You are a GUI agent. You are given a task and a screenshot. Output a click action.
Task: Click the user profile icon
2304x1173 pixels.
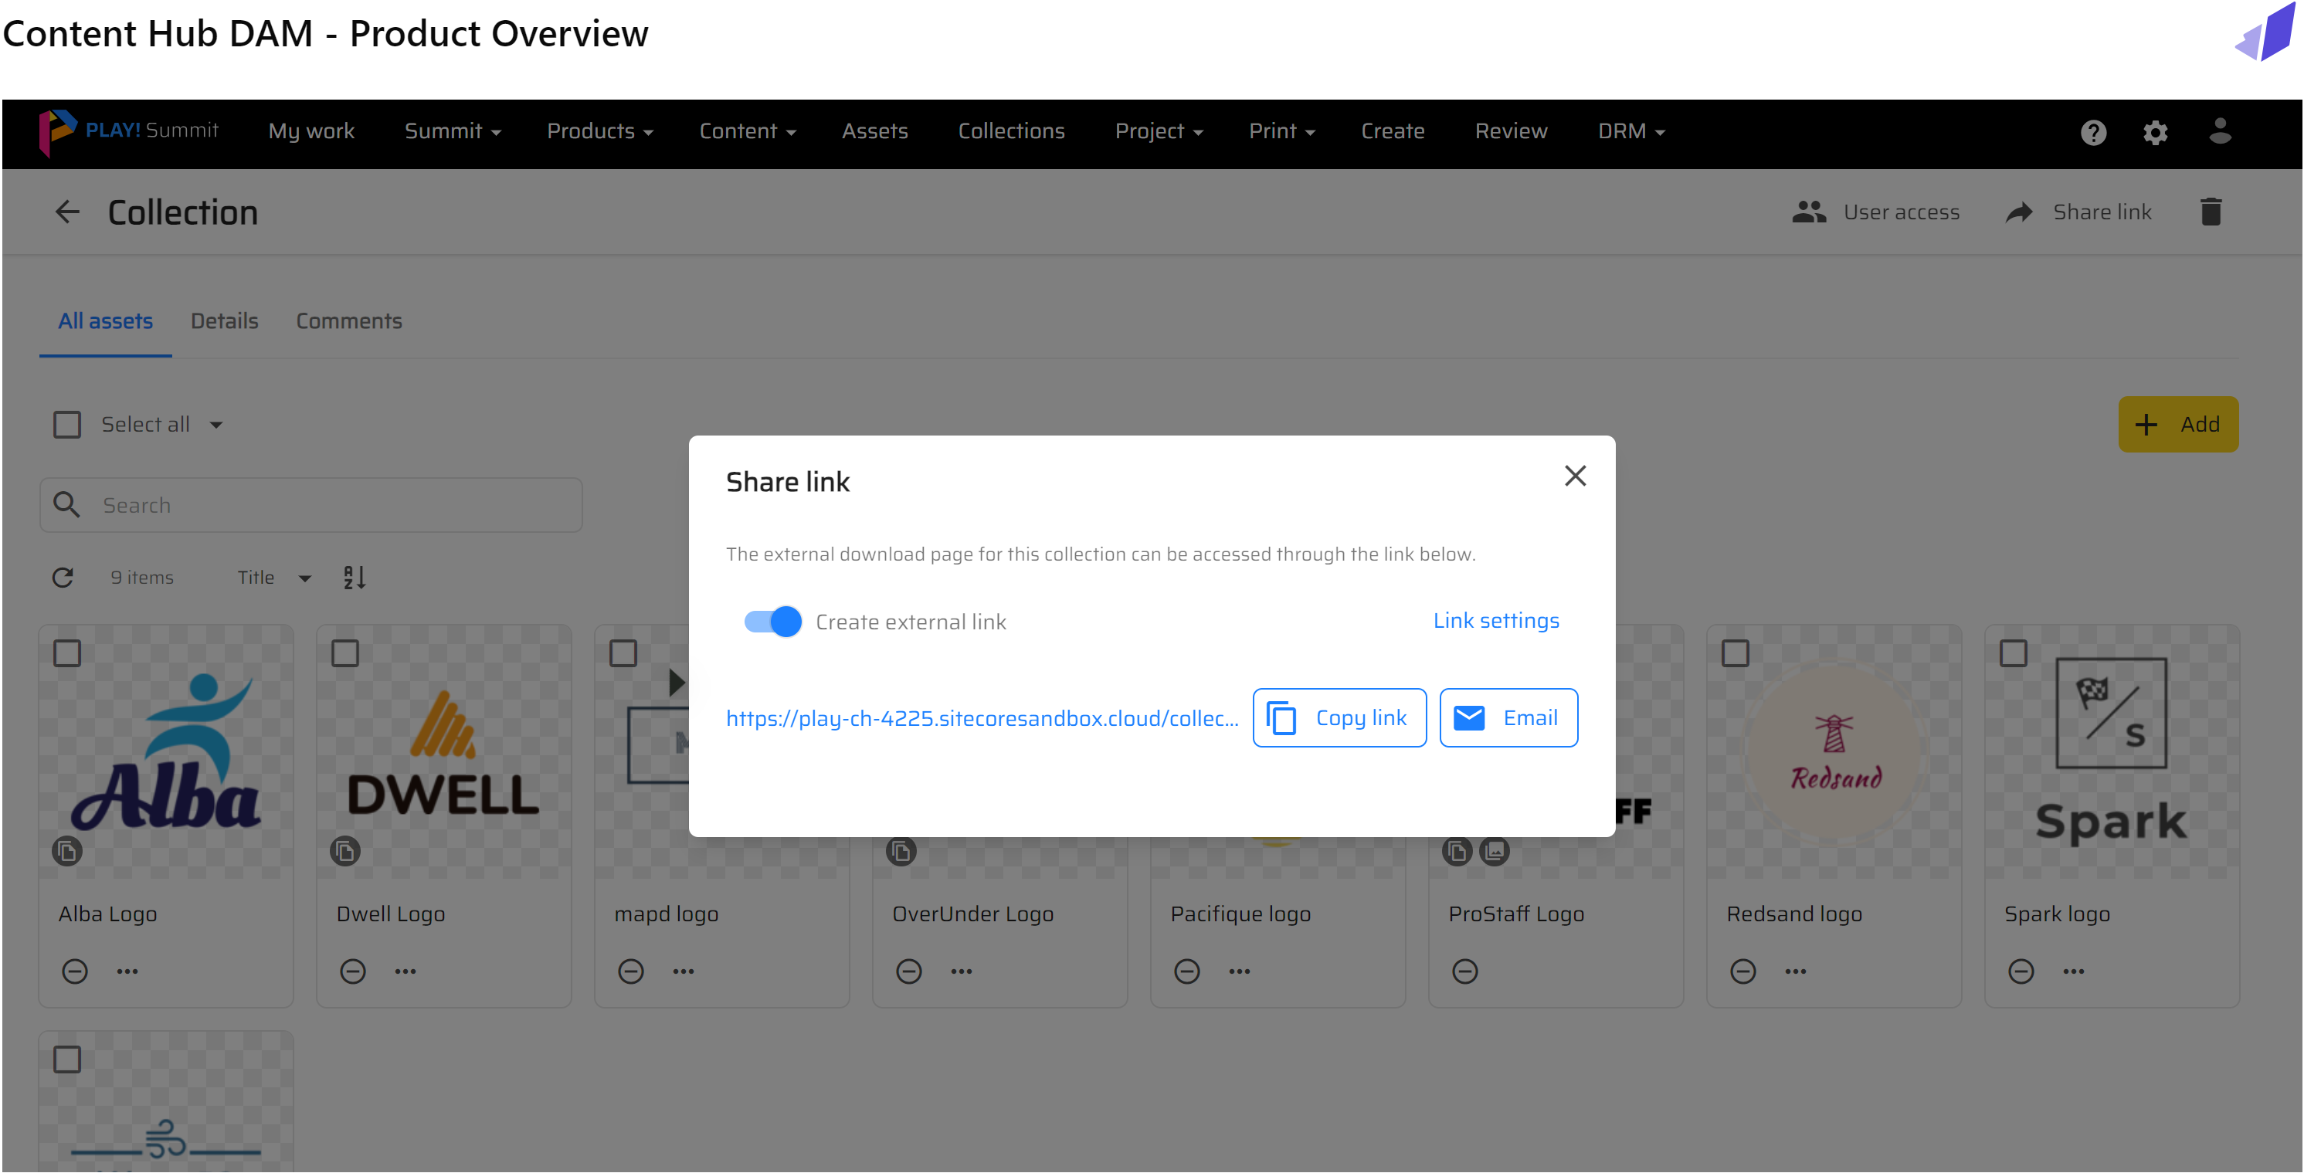pos(2220,131)
